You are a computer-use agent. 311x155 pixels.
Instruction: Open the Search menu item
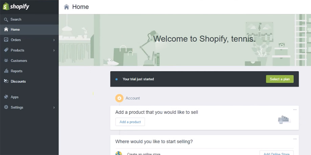29,20
